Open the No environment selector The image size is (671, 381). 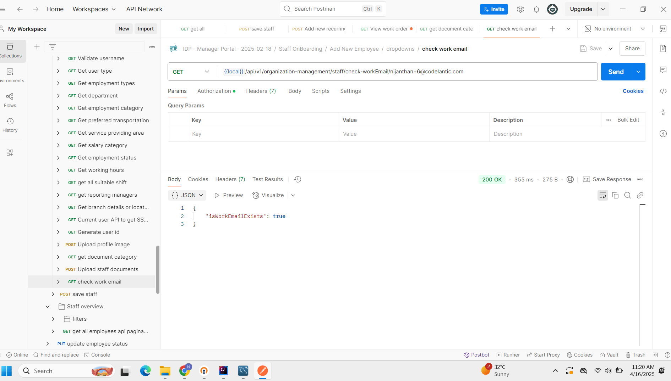pos(615,29)
